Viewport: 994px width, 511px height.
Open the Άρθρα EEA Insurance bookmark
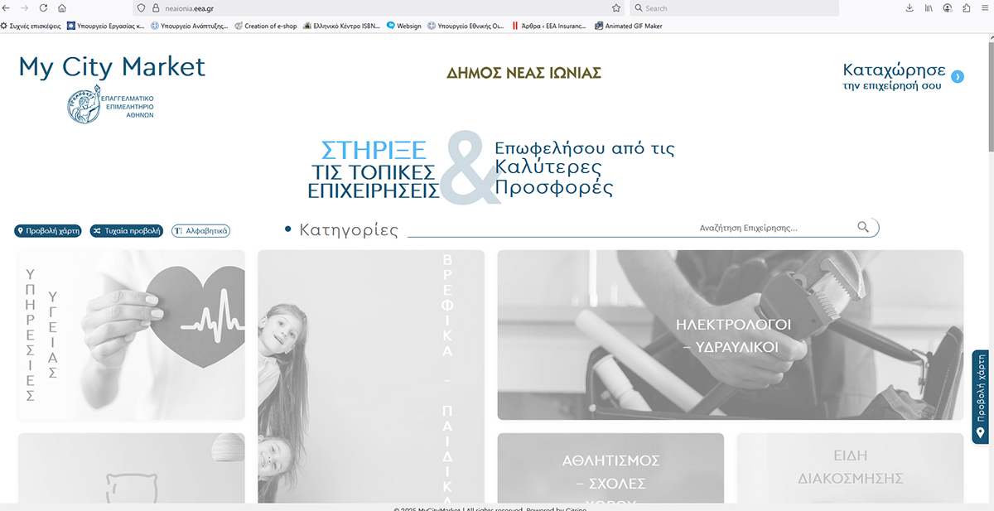click(x=550, y=26)
